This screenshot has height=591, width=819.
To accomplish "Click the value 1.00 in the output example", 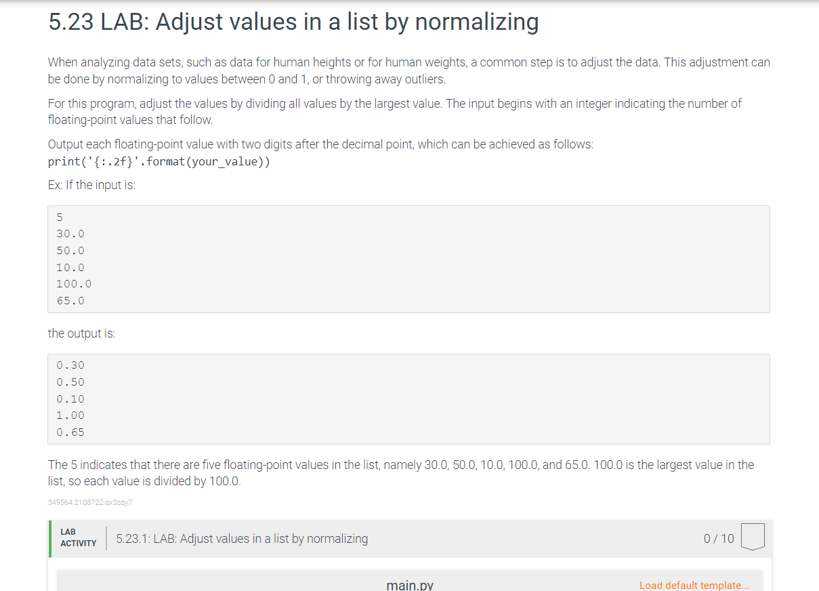I will (x=70, y=415).
